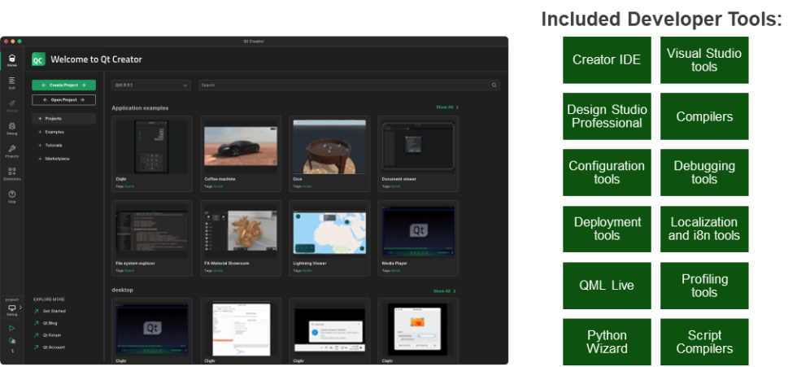This screenshot has height=367, width=797.
Task: Click the Profiling tools box
Action: (x=704, y=286)
